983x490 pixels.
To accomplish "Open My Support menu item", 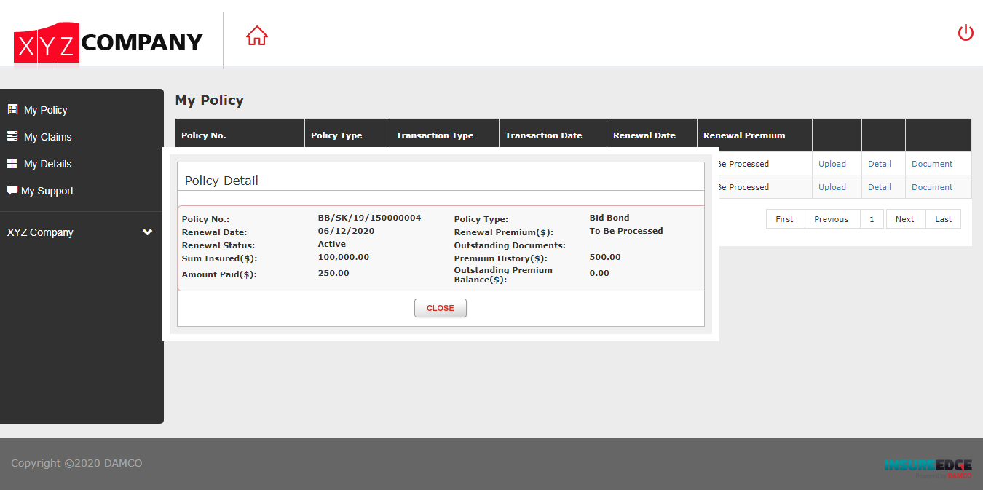I will [47, 191].
